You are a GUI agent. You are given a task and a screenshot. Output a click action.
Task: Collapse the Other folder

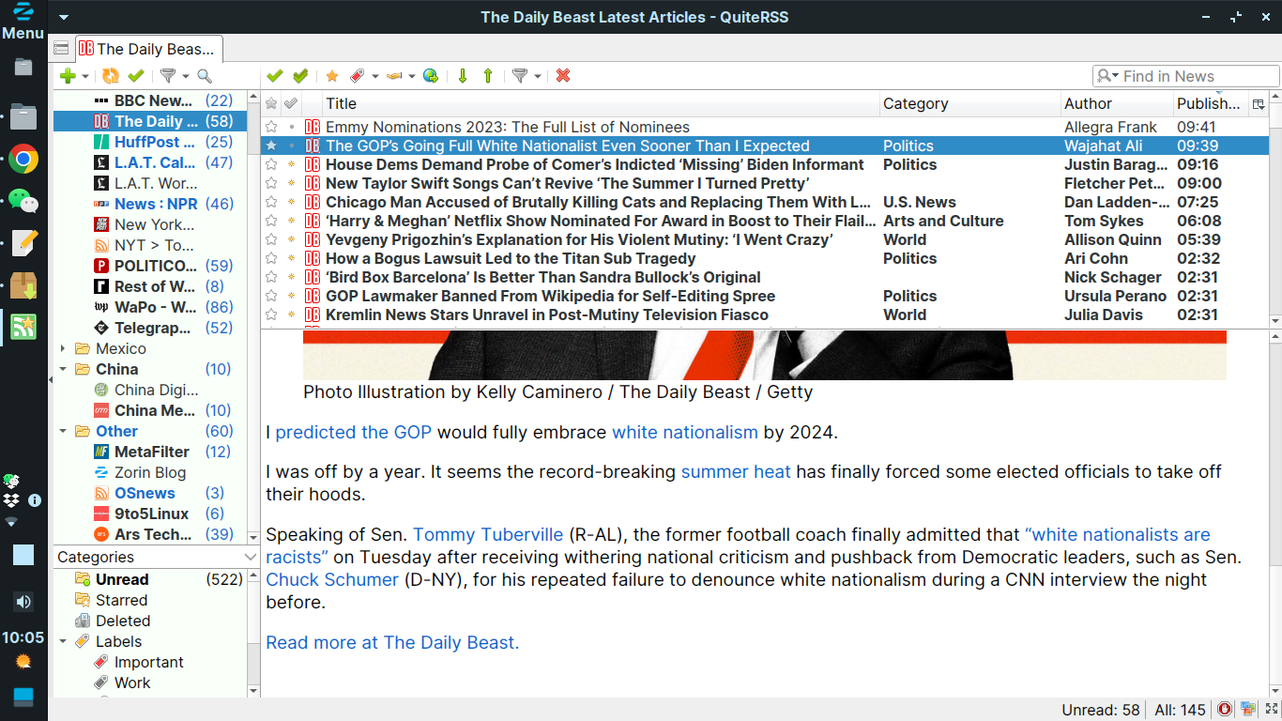pyautogui.click(x=63, y=431)
